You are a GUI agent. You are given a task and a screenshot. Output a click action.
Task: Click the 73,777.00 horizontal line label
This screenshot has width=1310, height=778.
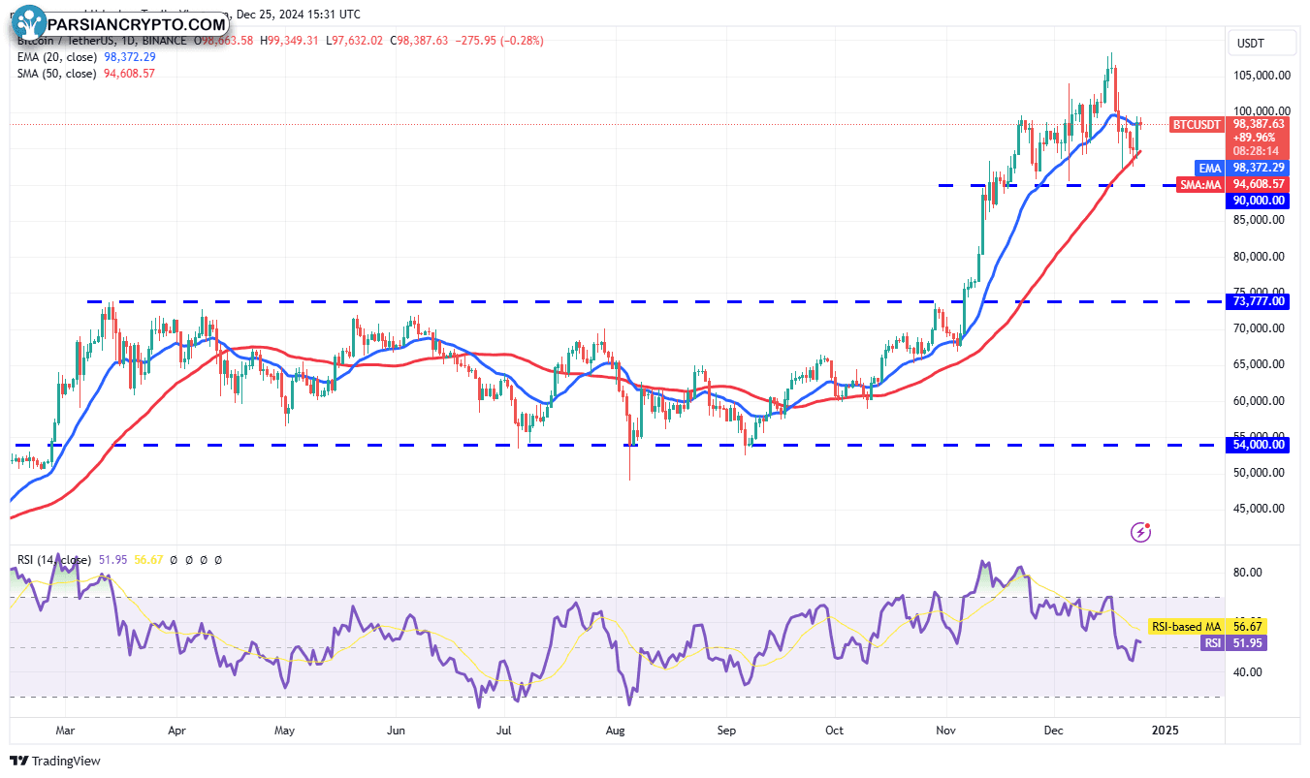pyautogui.click(x=1259, y=301)
